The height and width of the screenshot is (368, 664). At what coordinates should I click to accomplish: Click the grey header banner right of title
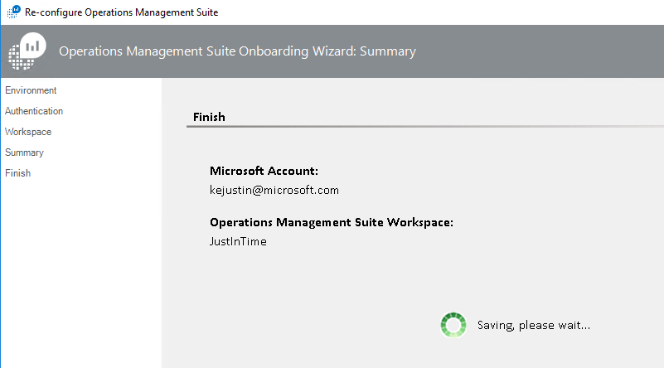(539, 51)
